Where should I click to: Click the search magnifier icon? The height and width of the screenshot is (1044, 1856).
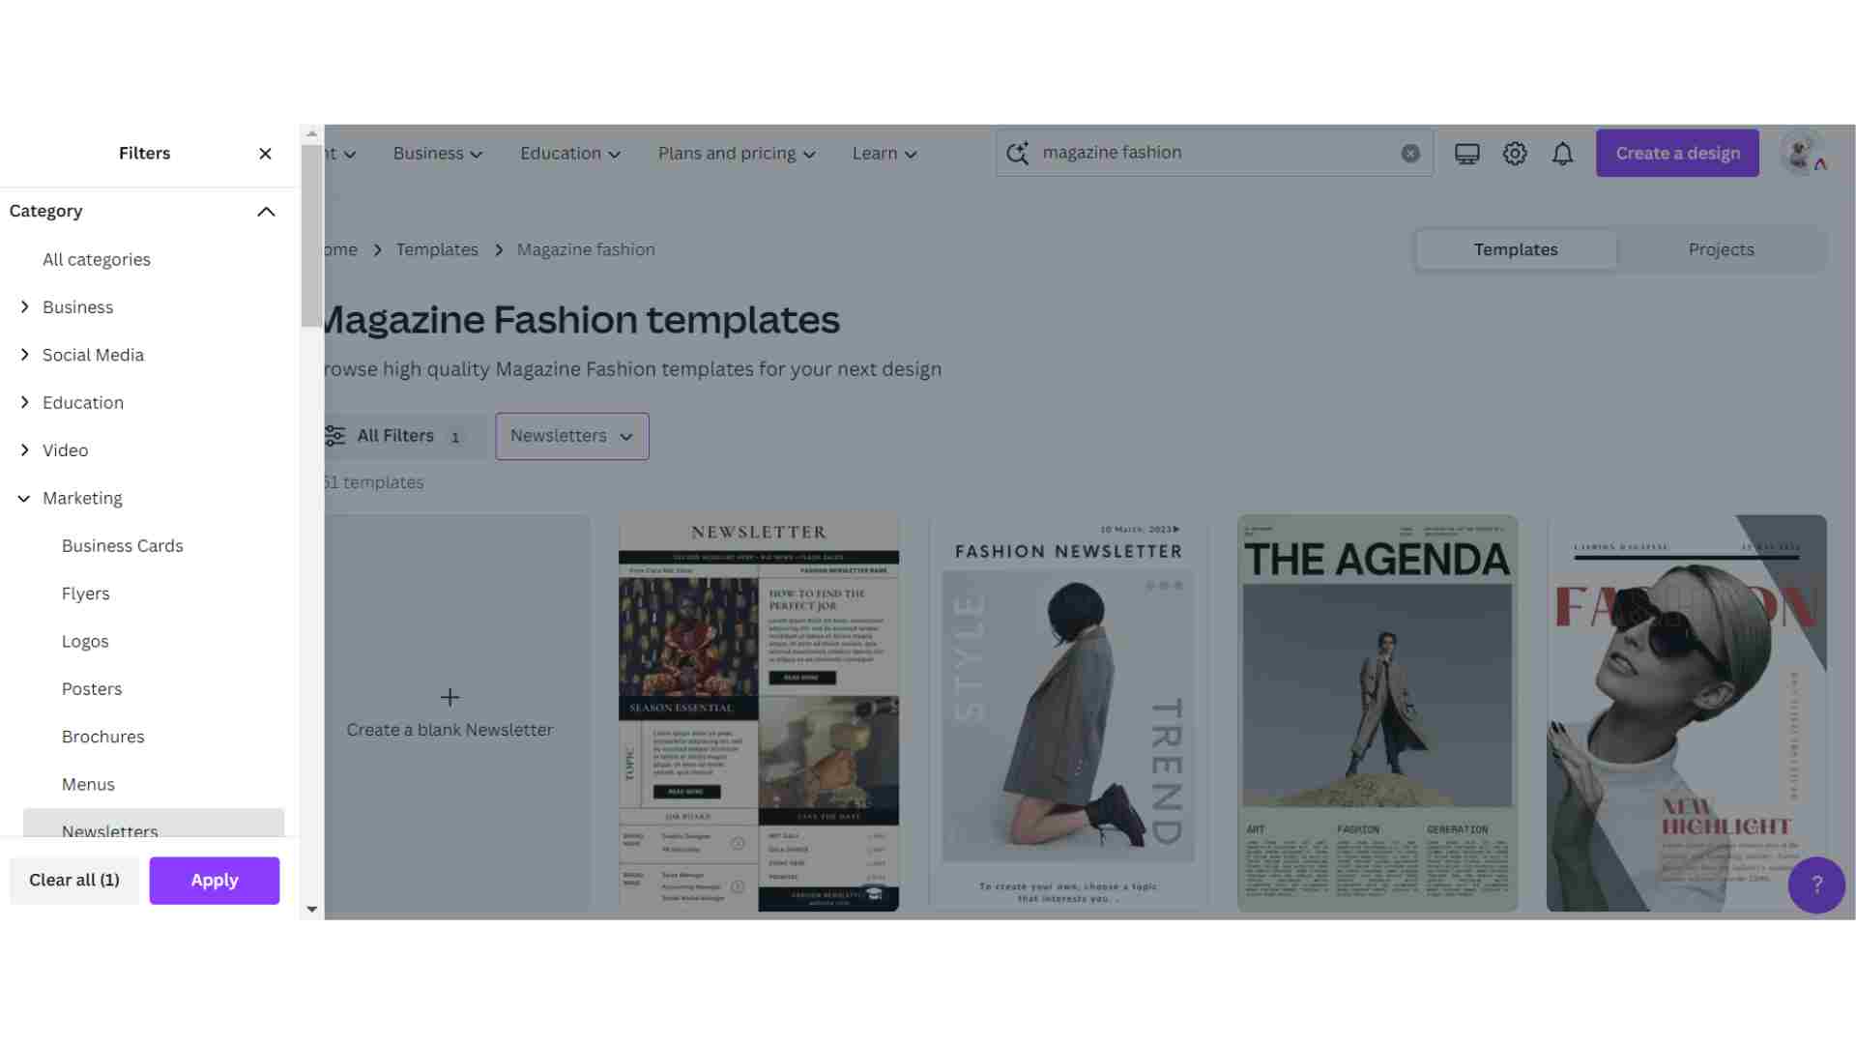(x=1017, y=154)
